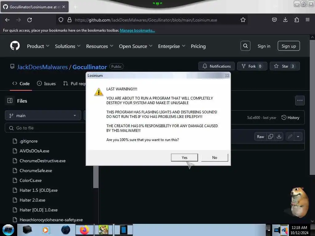Image resolution: width=315 pixels, height=236 pixels.
Task: Open the main branch selector dropdown
Action: [43, 116]
